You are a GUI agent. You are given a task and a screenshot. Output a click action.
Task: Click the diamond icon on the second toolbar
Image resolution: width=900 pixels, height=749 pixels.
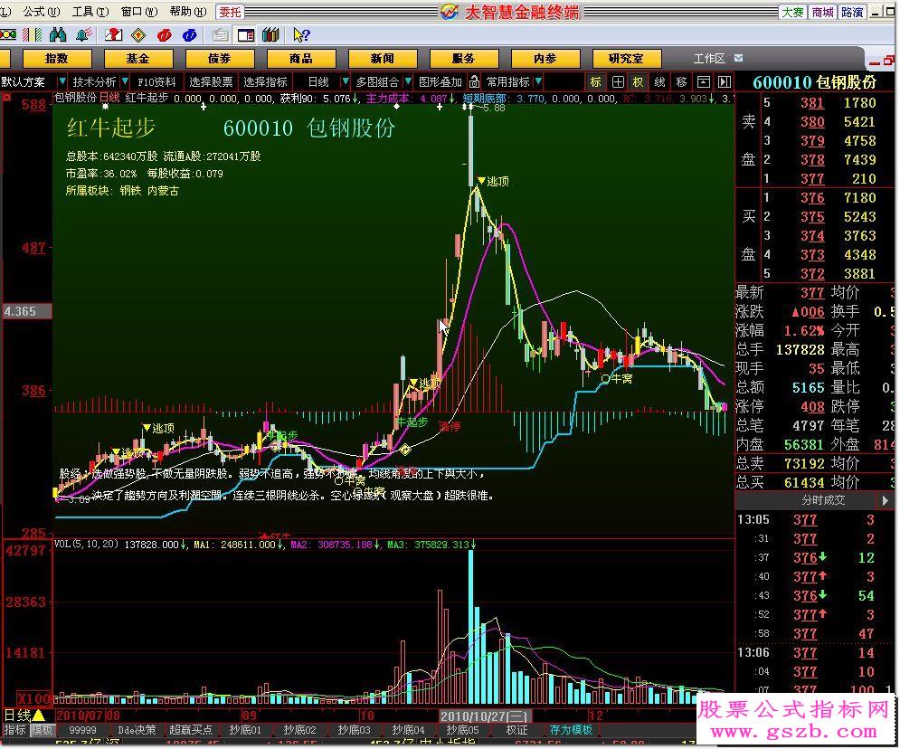click(137, 33)
